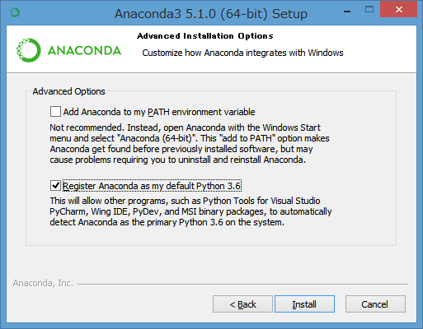
Task: Close the setup window with red X
Action: click(x=398, y=10)
